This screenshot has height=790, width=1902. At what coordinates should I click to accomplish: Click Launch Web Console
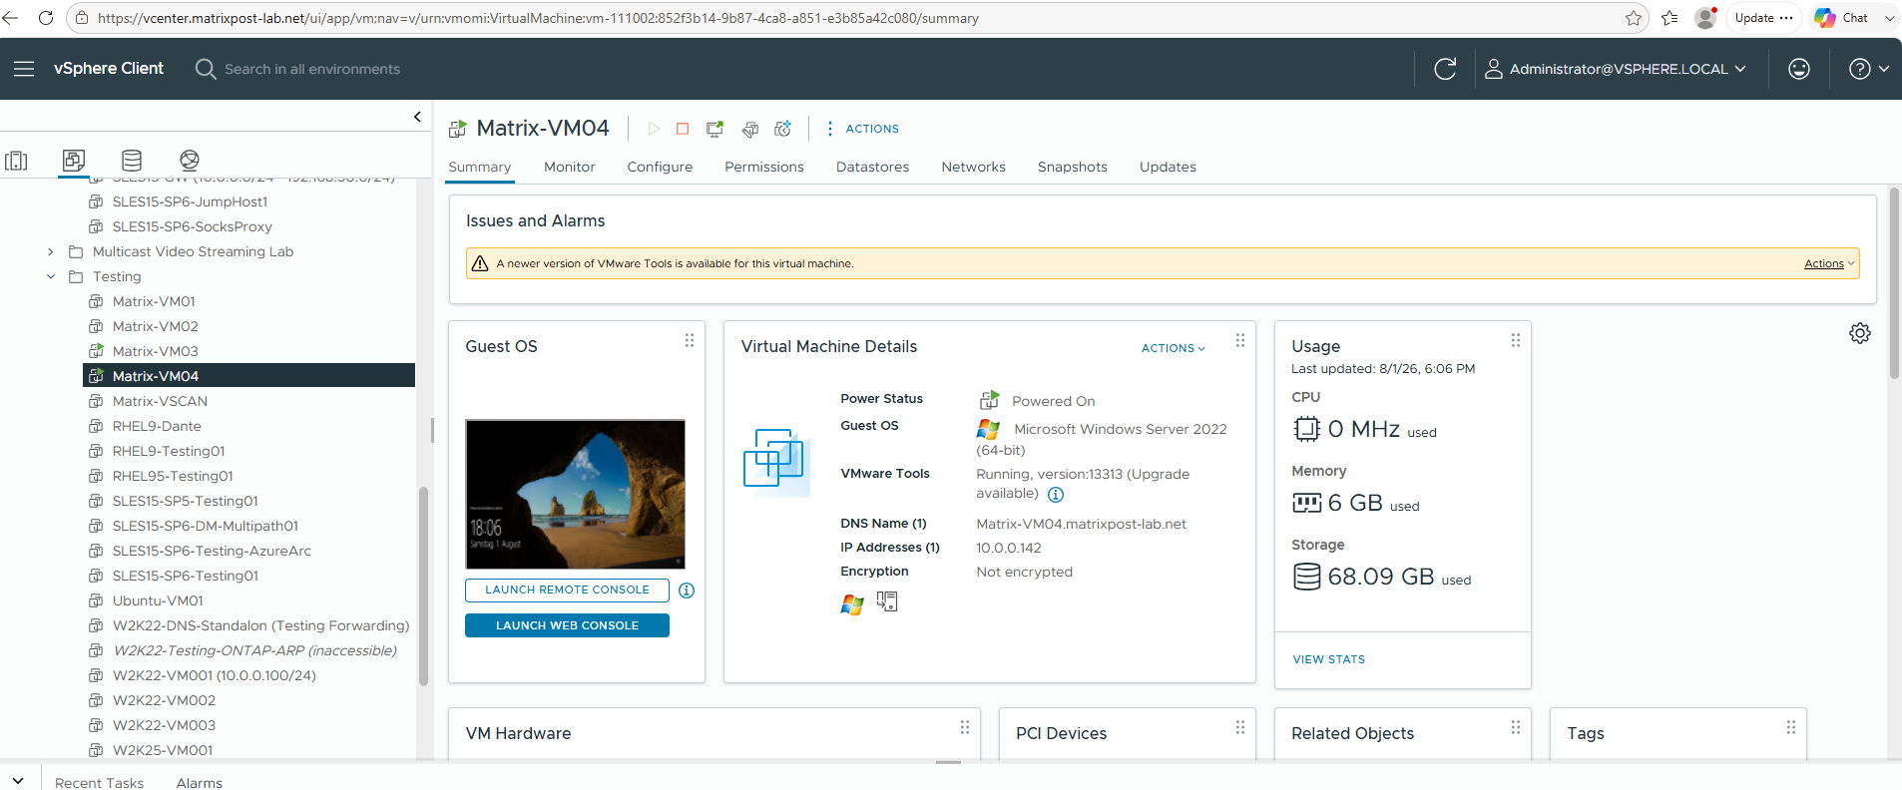click(567, 625)
